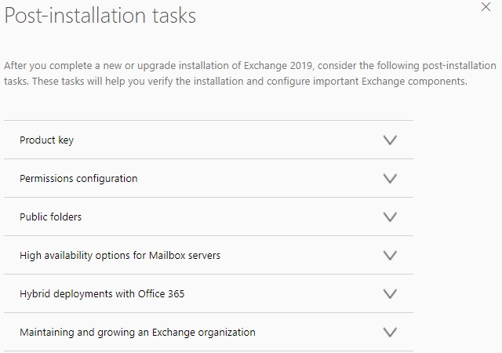Expand High availability options chevron

(x=390, y=256)
